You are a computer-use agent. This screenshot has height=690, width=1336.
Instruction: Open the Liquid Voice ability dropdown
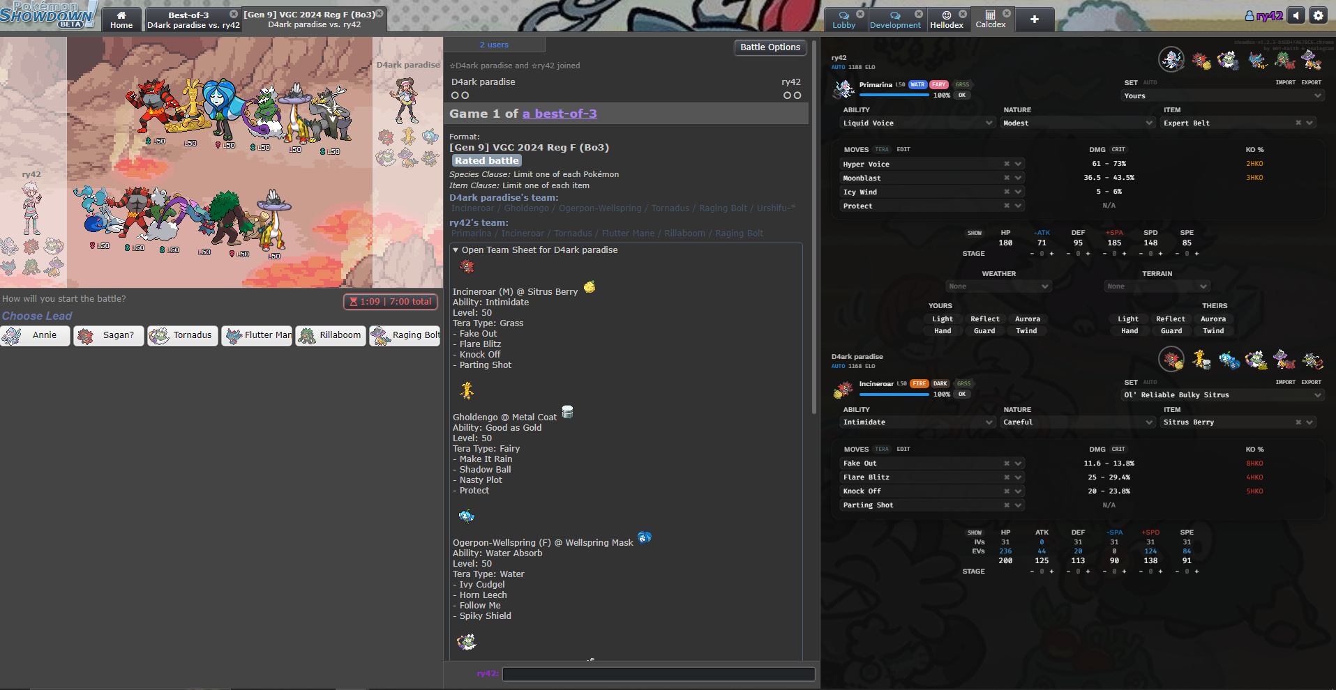pos(918,123)
